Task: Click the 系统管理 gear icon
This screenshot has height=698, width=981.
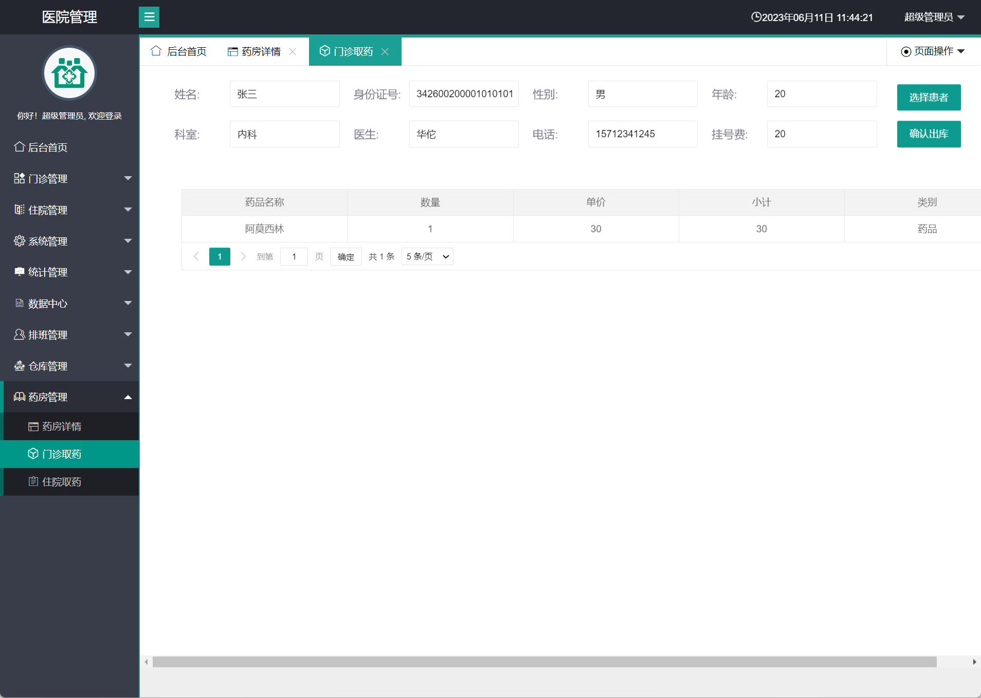Action: [x=20, y=241]
